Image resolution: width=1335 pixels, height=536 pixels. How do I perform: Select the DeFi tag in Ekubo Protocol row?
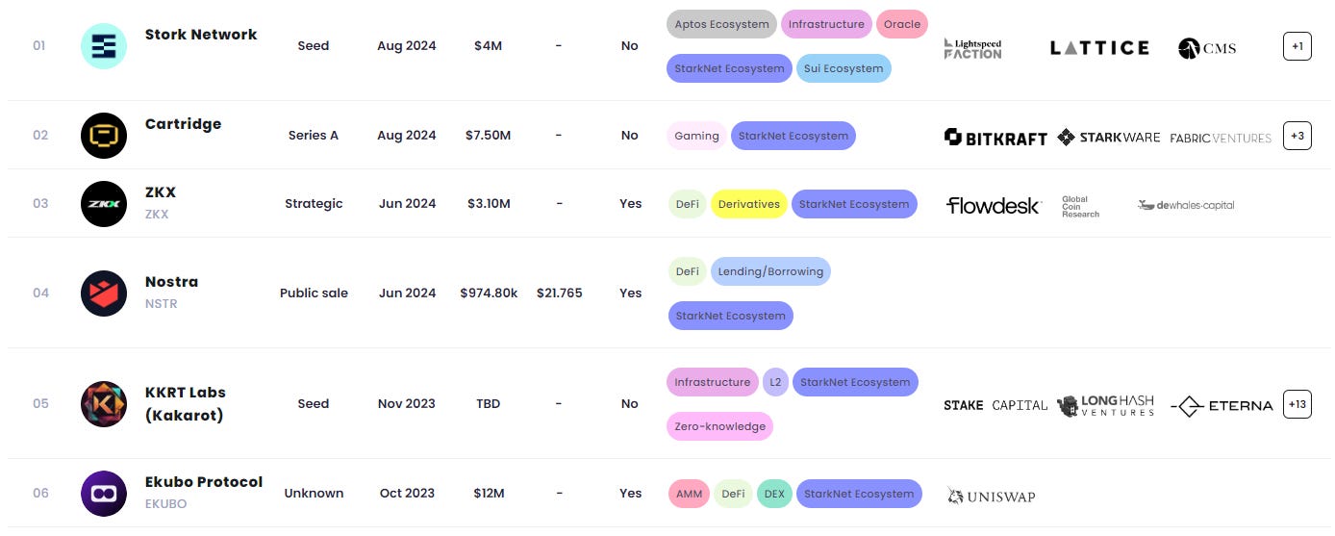[x=733, y=494]
